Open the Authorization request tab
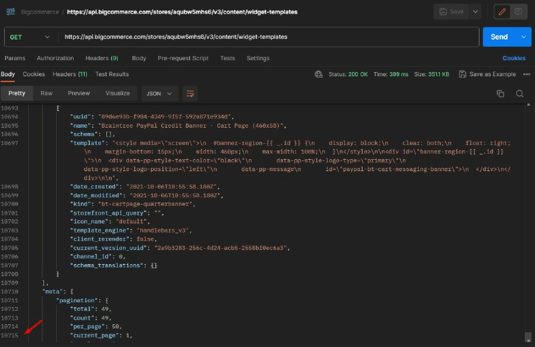The image size is (535, 347). [55, 58]
